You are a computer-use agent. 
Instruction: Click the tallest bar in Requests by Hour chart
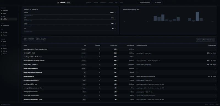pyautogui.click(x=197, y=16)
